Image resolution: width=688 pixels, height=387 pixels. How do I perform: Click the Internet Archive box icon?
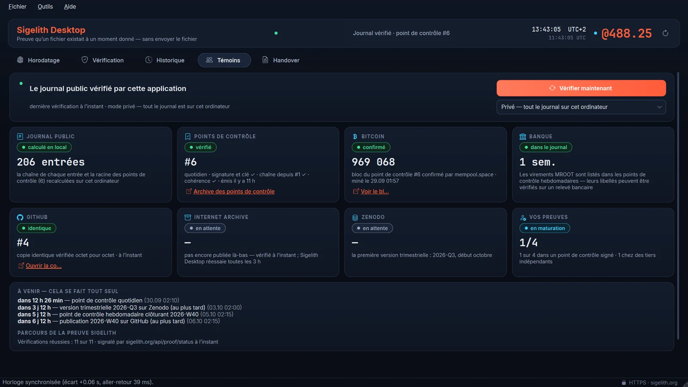(187, 217)
